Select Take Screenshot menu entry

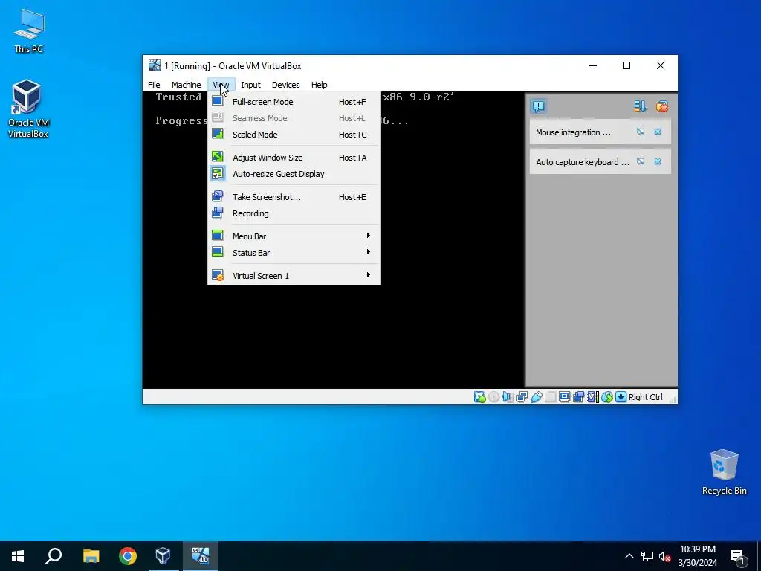[x=294, y=196]
